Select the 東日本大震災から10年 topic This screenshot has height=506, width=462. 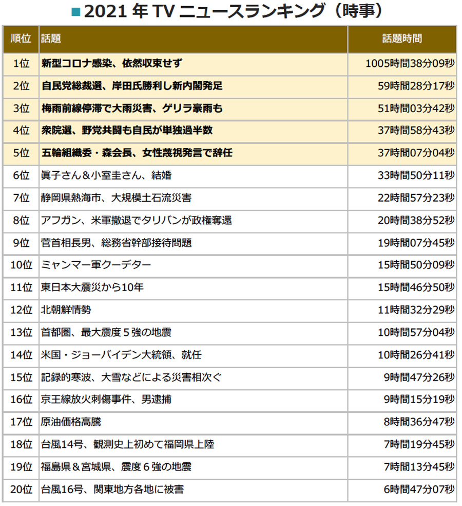coord(92,287)
